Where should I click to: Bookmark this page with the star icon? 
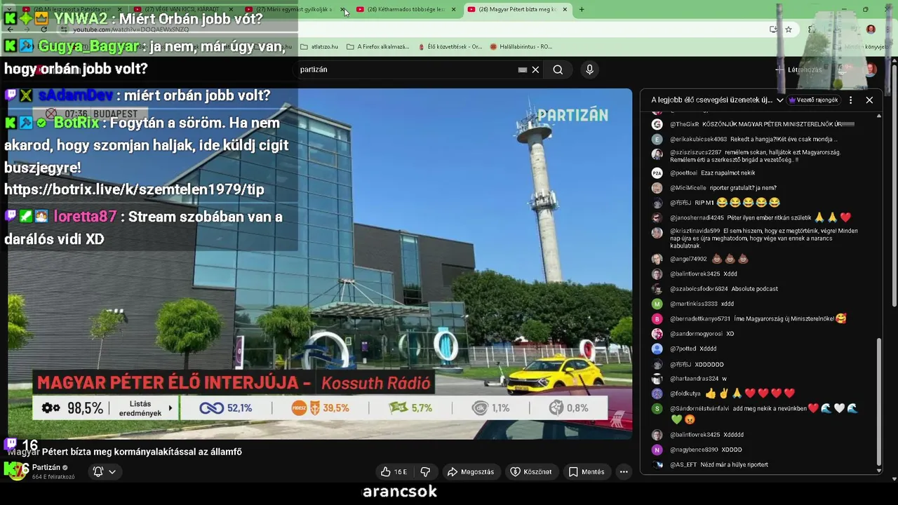[x=789, y=29]
